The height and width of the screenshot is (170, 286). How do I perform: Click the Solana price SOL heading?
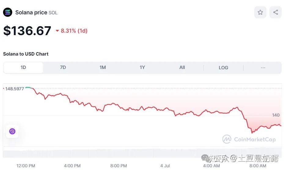(36, 13)
